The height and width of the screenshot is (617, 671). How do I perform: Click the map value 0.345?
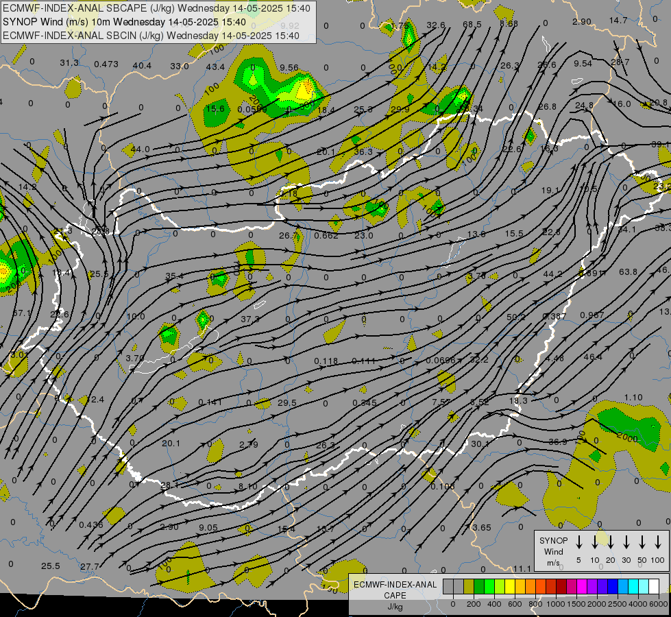pos(365,402)
